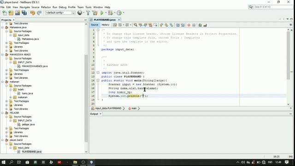295x166 pixels.
Task: Switch to History view button
Action: pos(106,25)
